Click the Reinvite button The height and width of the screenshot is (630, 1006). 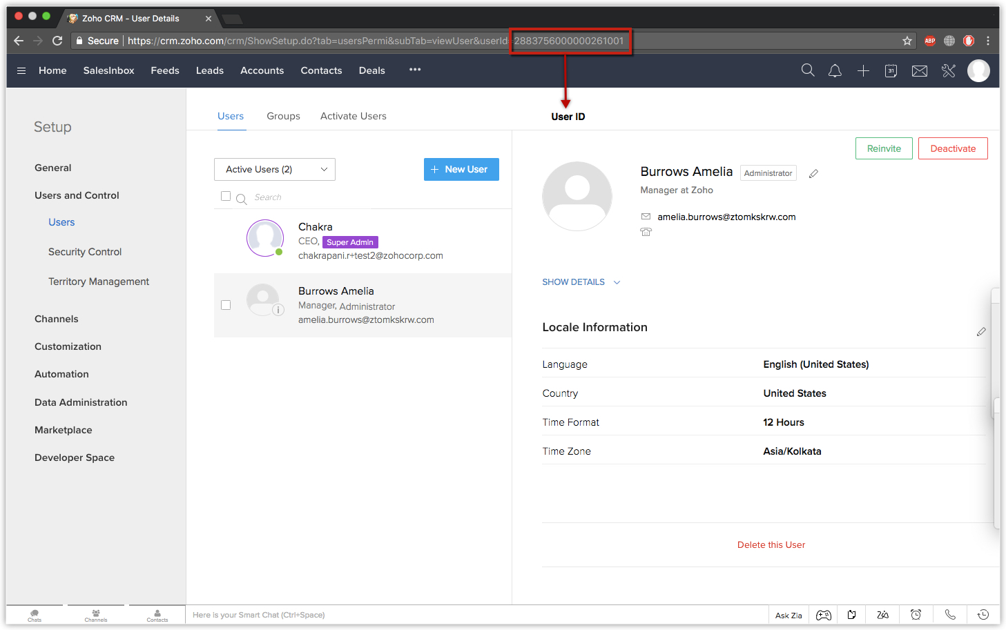pos(884,148)
